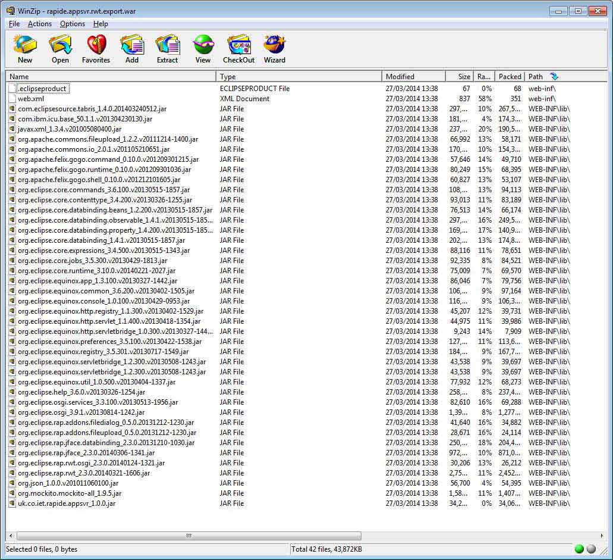The image size is (613, 560).
Task: Open the Favorites heart icon
Action: point(96,45)
